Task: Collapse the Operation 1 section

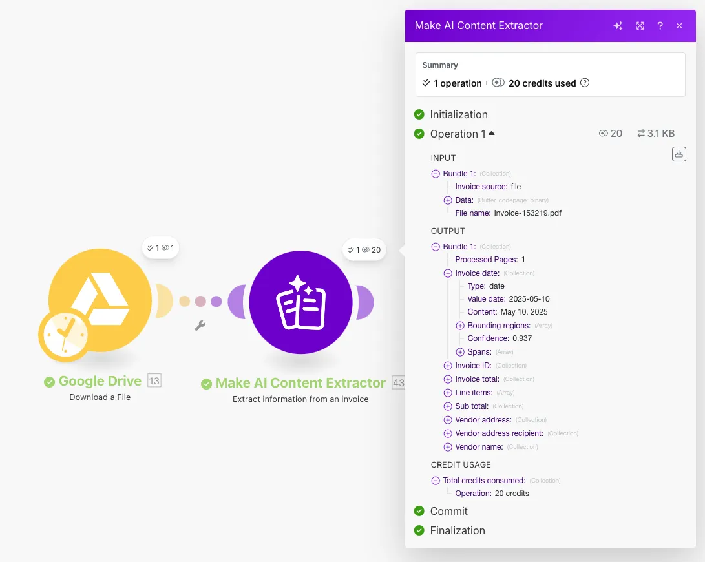Action: (492, 134)
